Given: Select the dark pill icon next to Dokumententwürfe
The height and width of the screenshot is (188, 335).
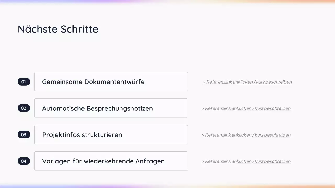Looking at the screenshot, I should 24,82.
